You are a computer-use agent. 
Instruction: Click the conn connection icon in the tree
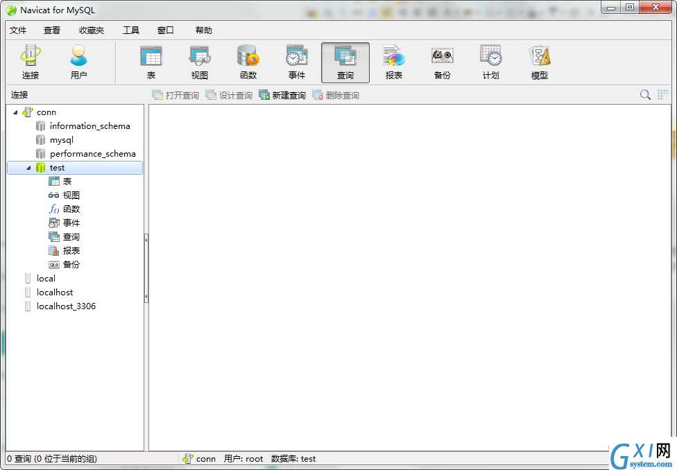click(28, 112)
